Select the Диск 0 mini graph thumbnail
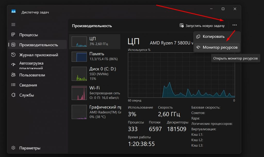Viewport: 264px width, 157px height. point(79,74)
